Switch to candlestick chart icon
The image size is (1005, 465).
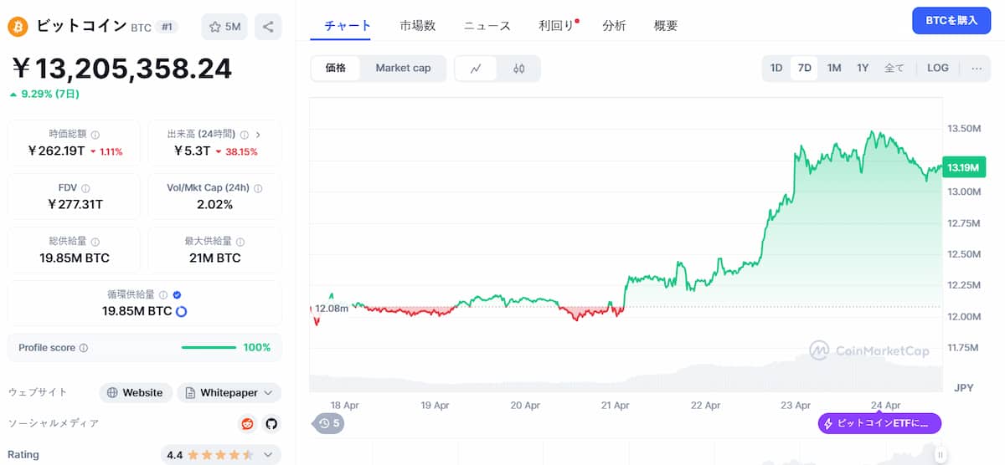(x=518, y=69)
